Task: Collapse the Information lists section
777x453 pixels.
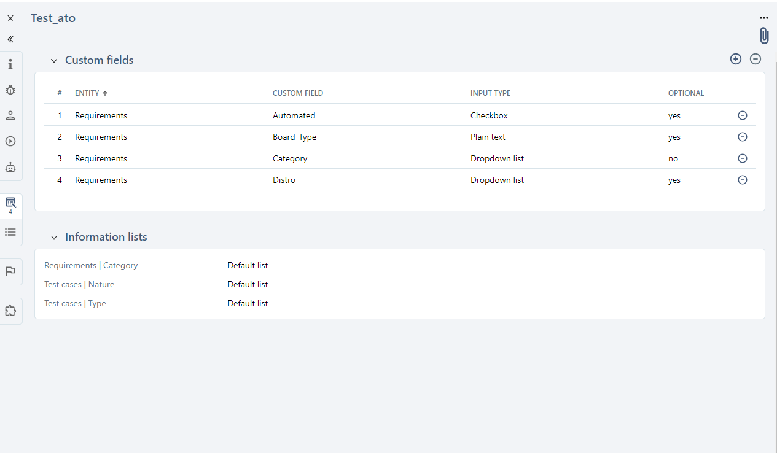Action: 54,238
